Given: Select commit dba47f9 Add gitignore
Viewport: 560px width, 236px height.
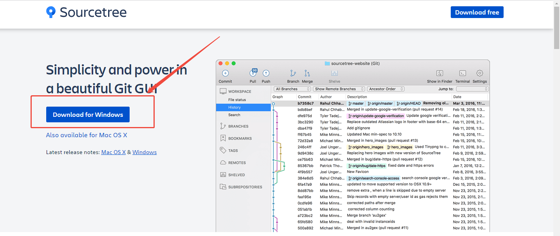Looking at the screenshot, I should click(380, 128).
